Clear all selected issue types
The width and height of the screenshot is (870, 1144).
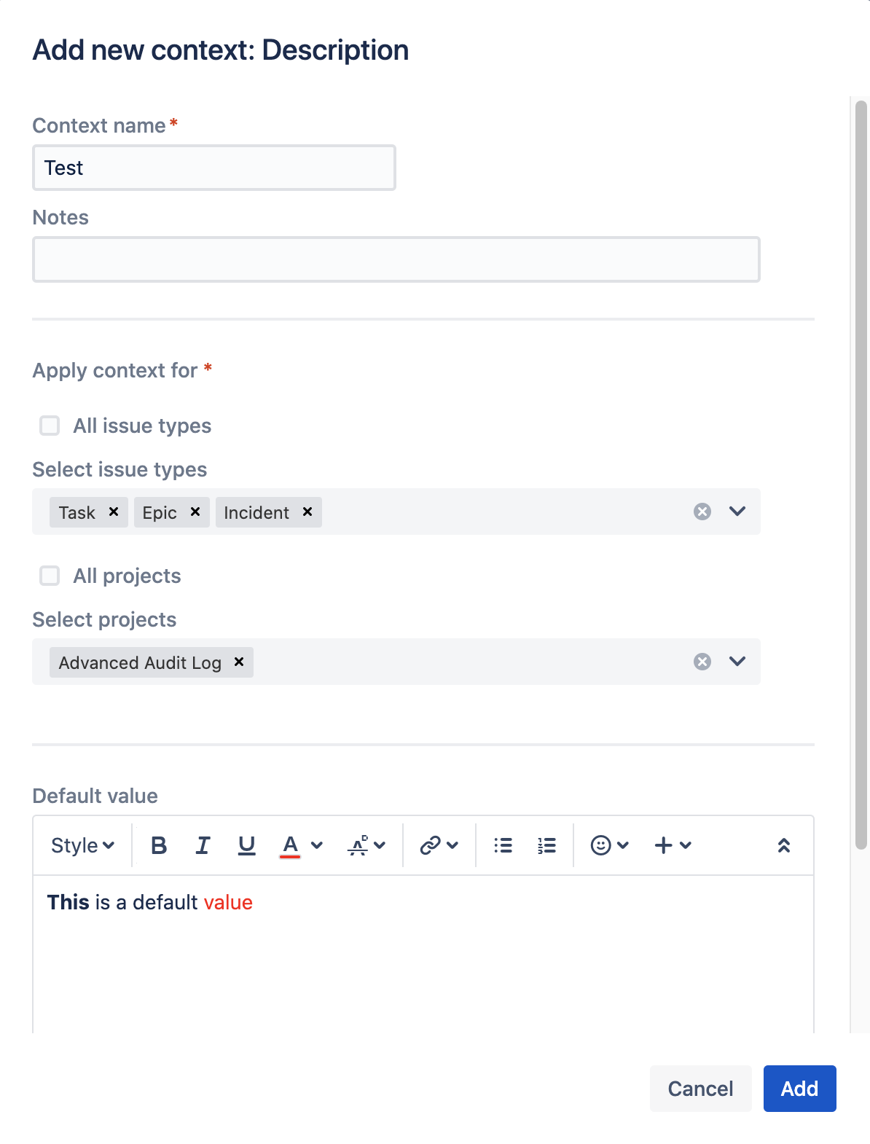click(702, 512)
